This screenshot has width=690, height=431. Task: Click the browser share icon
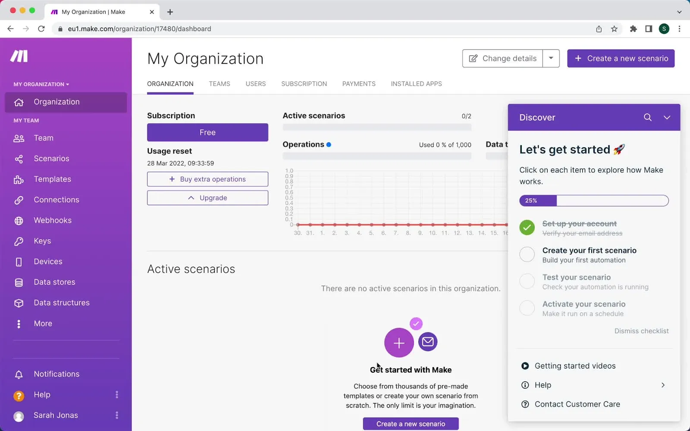click(x=599, y=29)
